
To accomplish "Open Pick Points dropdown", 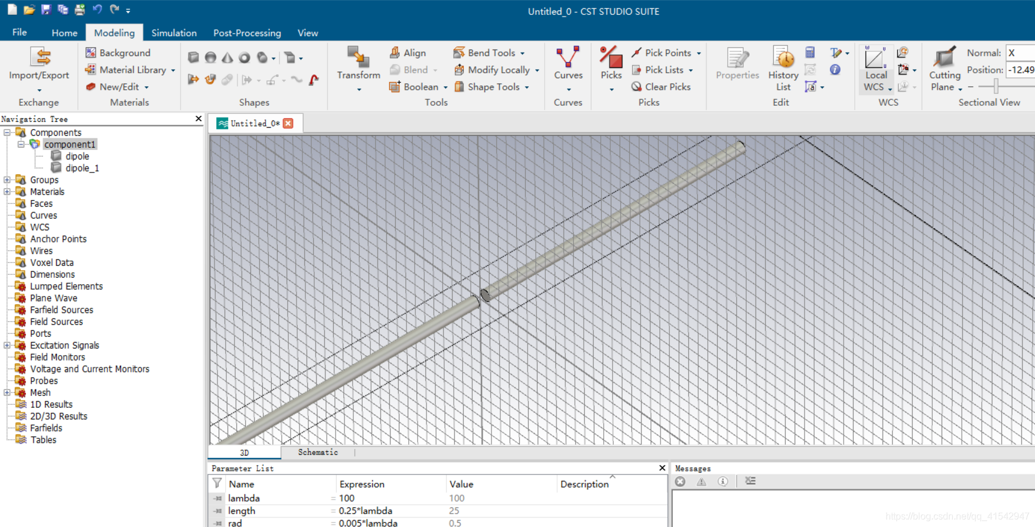I will point(699,53).
